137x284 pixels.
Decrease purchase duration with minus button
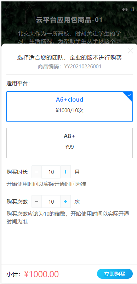[x=37, y=172]
